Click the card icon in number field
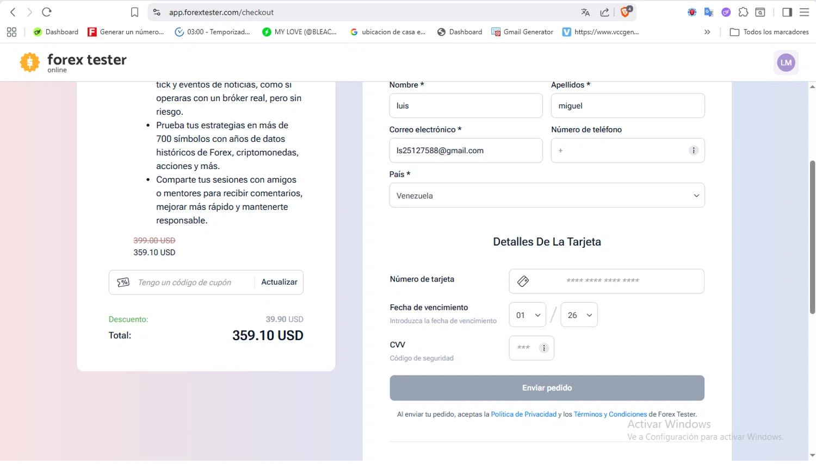This screenshot has height=464, width=816. click(523, 281)
